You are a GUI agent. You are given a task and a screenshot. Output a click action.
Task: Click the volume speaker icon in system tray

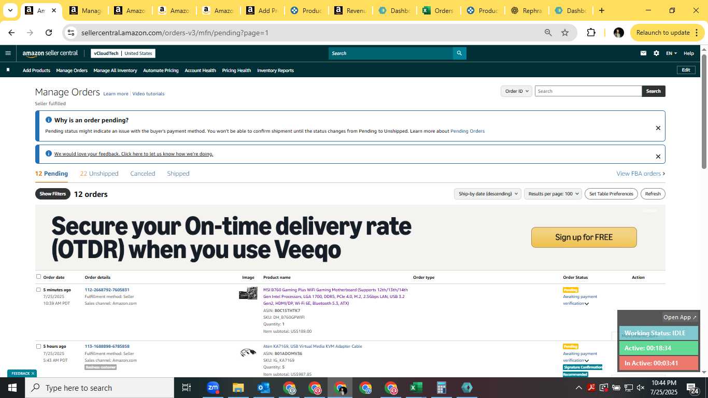pyautogui.click(x=641, y=388)
